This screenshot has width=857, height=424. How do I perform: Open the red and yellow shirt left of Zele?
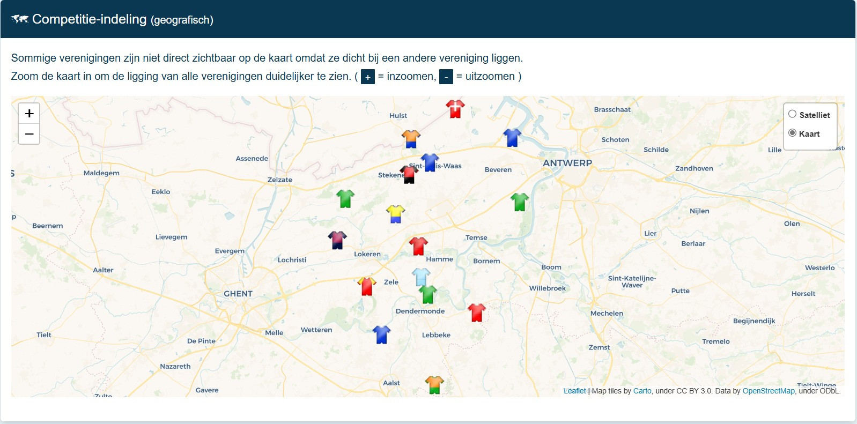coord(367,286)
